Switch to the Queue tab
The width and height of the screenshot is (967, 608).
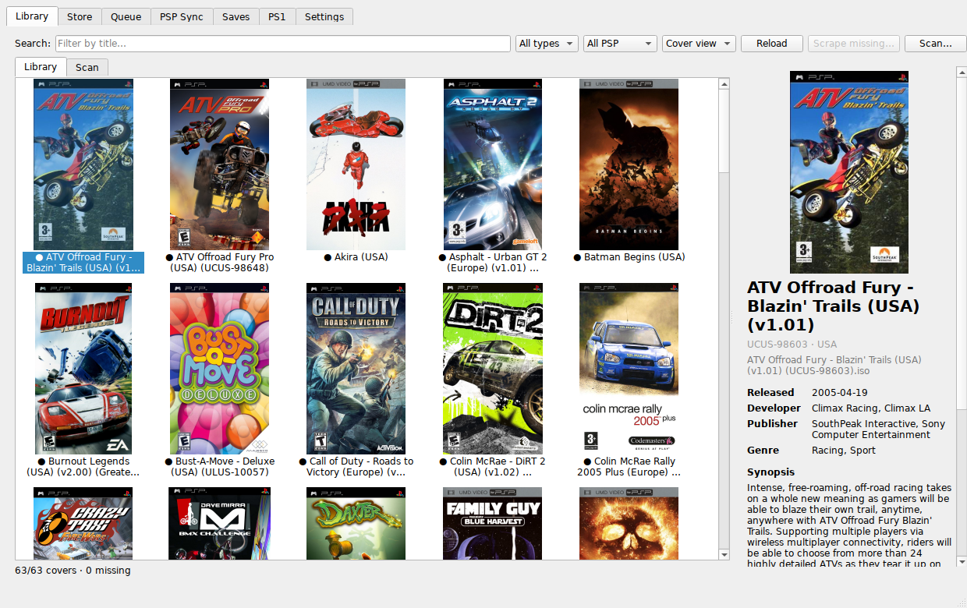coord(126,16)
